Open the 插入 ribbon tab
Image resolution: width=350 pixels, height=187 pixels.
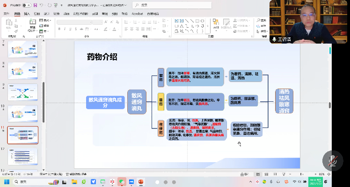[27, 14]
